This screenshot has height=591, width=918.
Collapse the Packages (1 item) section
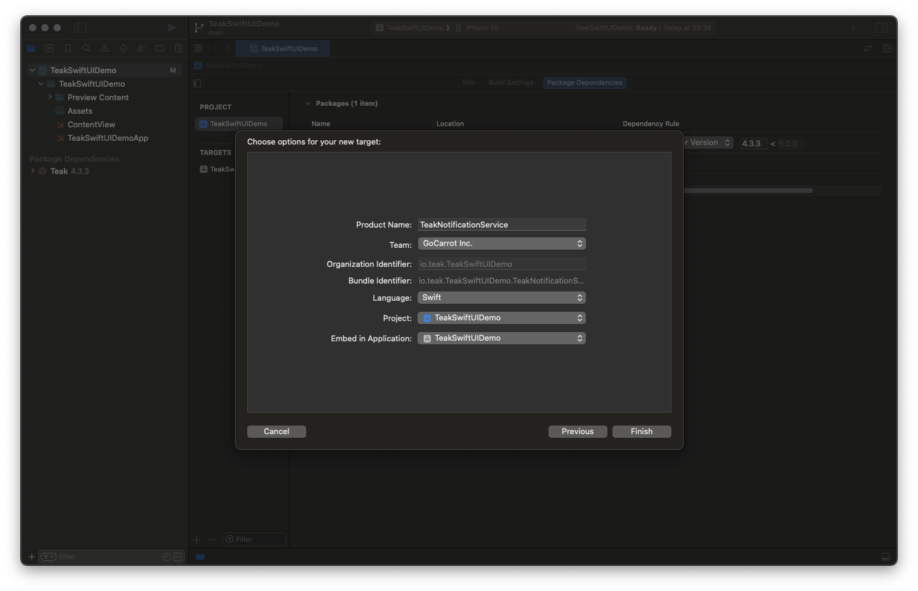[x=307, y=103]
